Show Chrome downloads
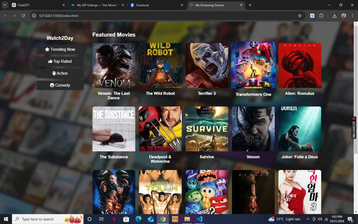Viewport: 358px width, 224px height. [x=335, y=16]
